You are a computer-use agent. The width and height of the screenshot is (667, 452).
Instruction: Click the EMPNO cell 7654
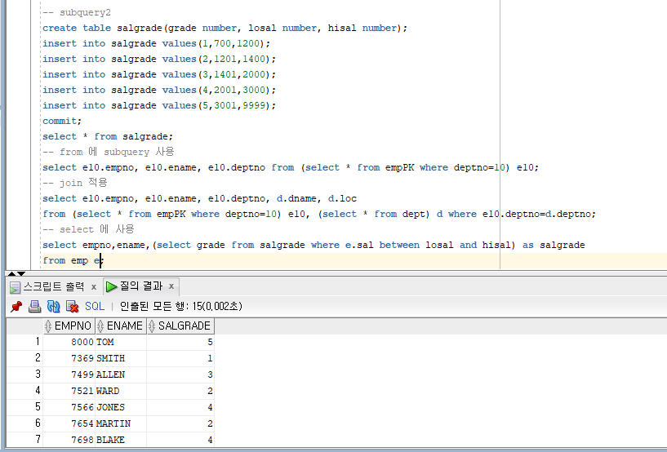(x=69, y=423)
